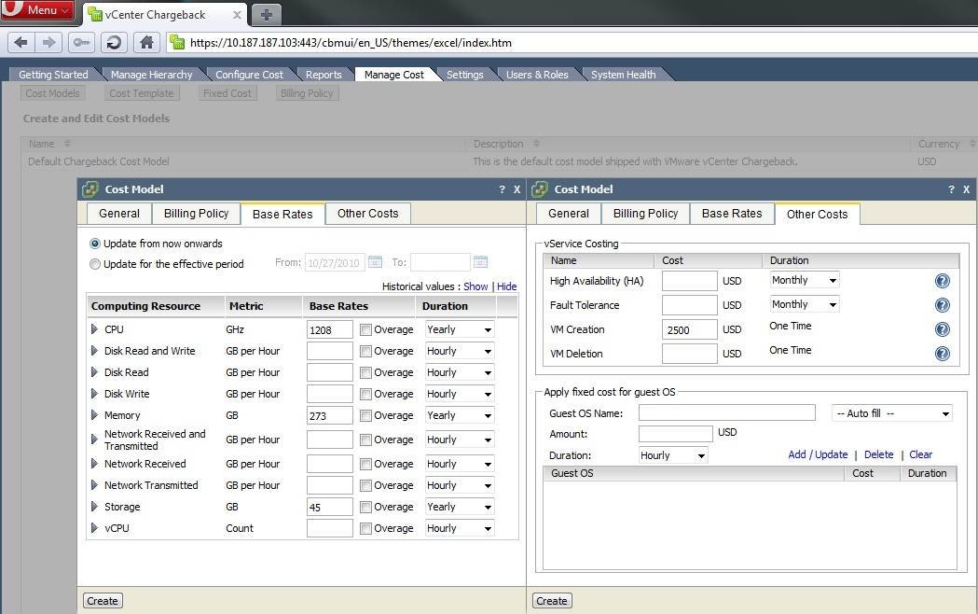Click Hide link for historical values

point(506,286)
